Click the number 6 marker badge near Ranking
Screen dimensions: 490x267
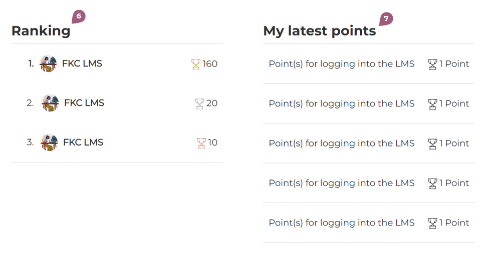pos(79,16)
